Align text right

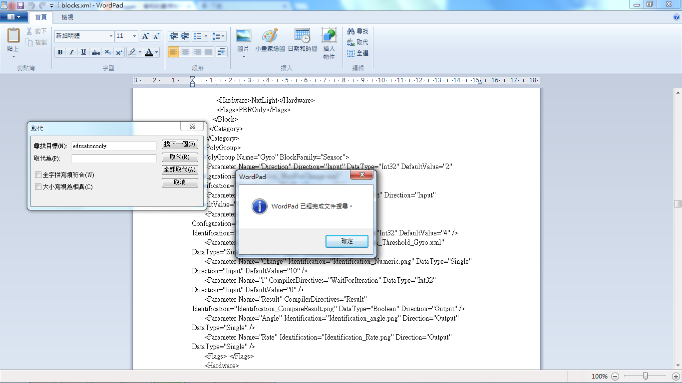(x=197, y=52)
